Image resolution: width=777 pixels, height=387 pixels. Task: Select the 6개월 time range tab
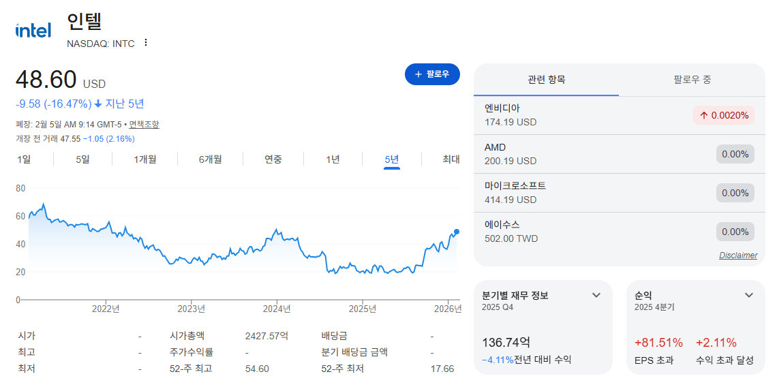pyautogui.click(x=210, y=159)
